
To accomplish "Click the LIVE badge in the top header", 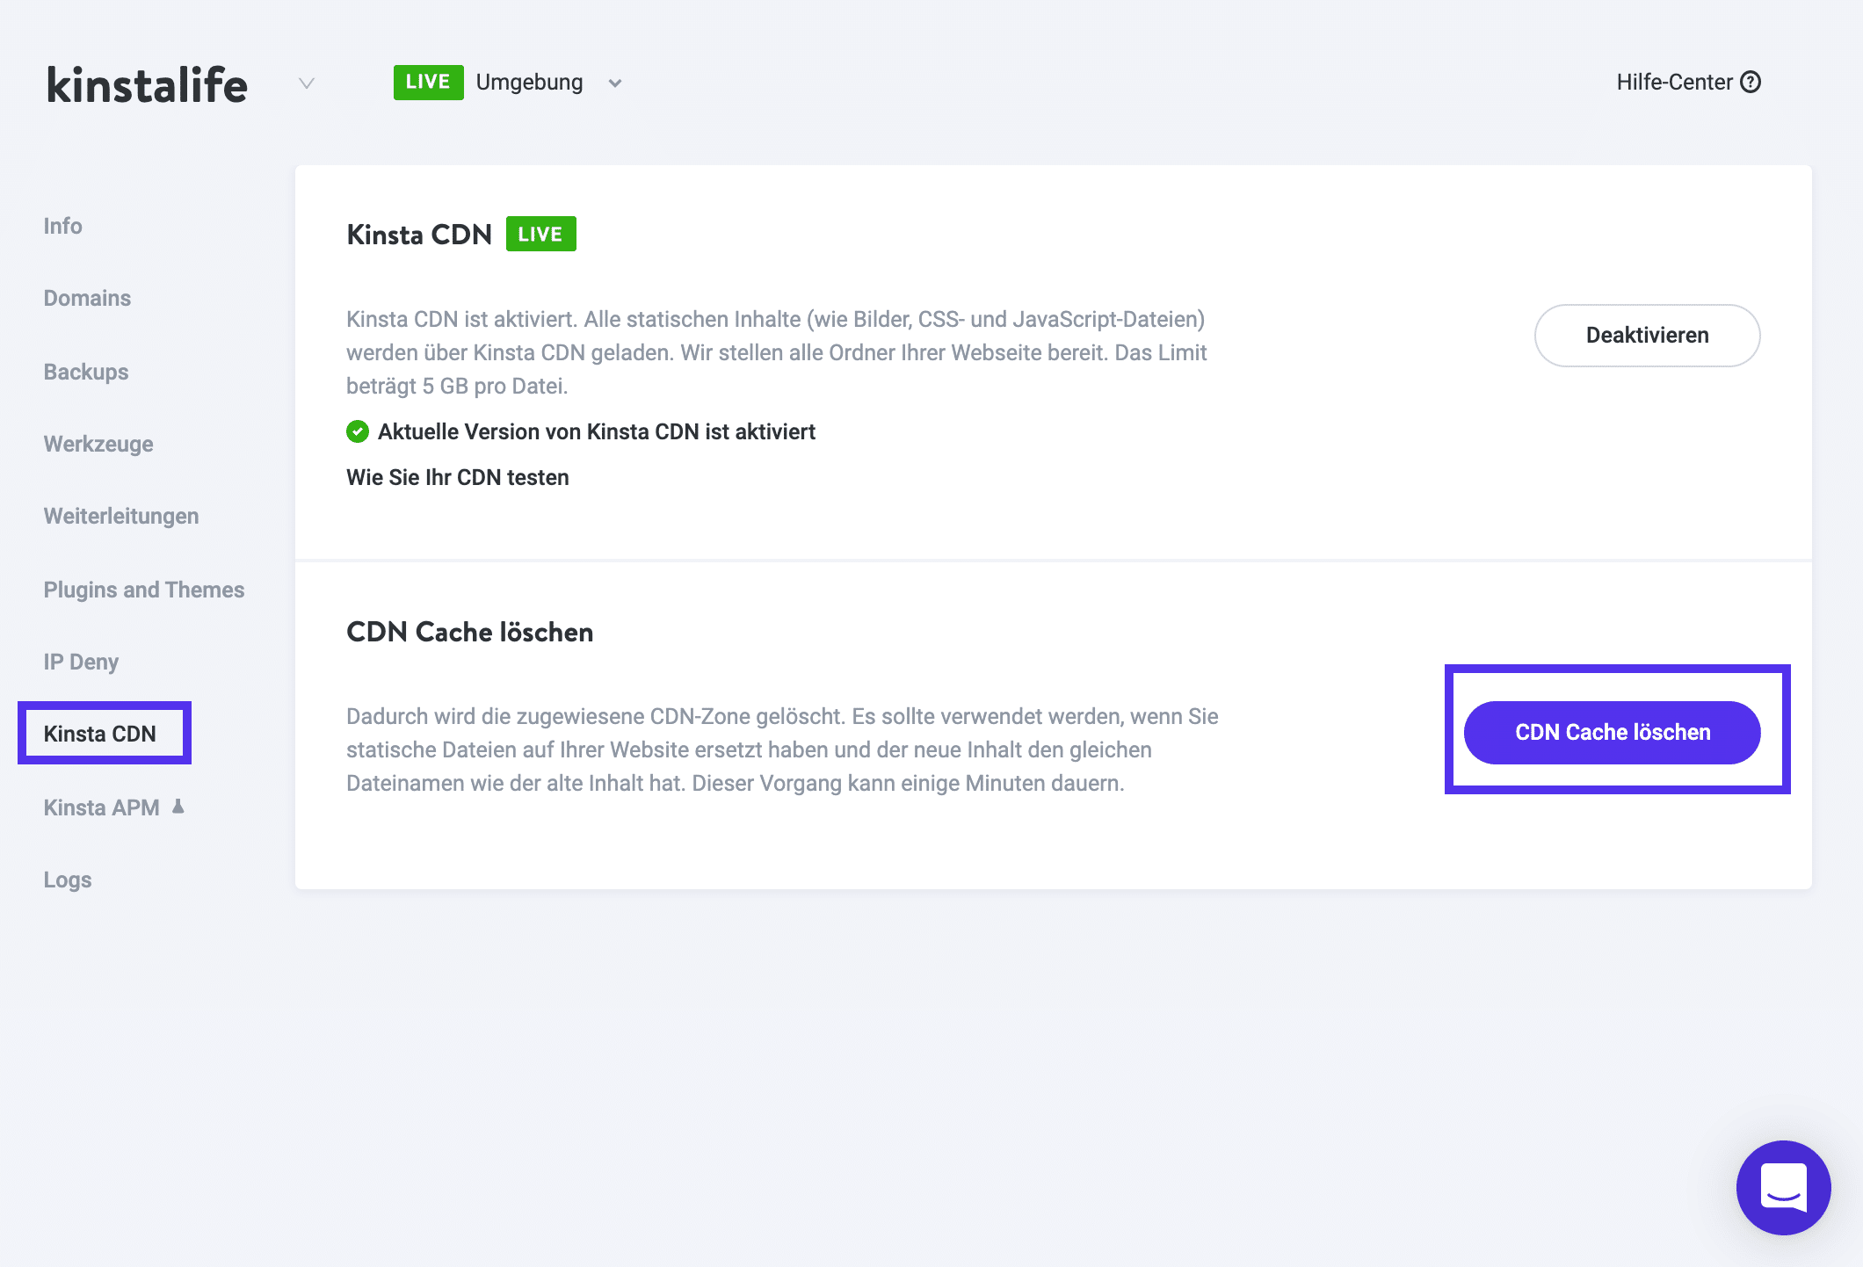I will (428, 82).
